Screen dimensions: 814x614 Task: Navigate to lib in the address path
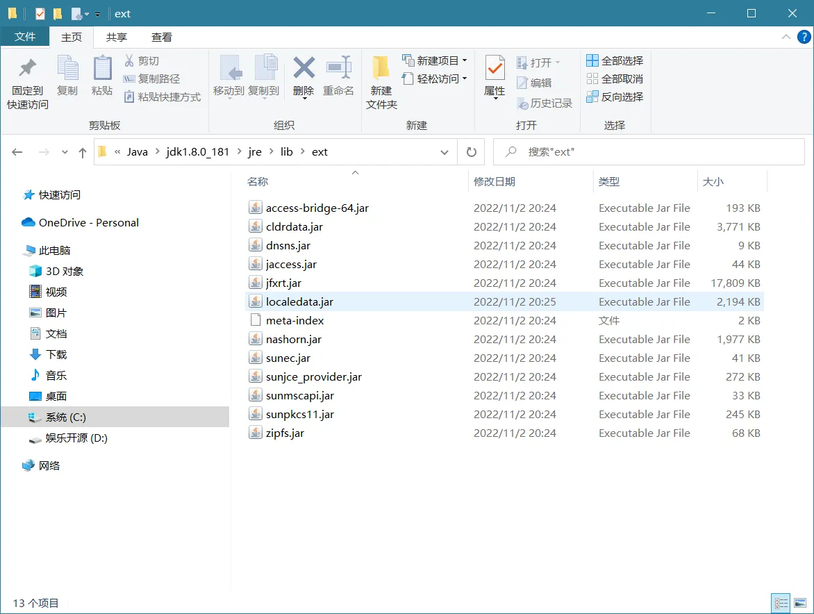287,151
